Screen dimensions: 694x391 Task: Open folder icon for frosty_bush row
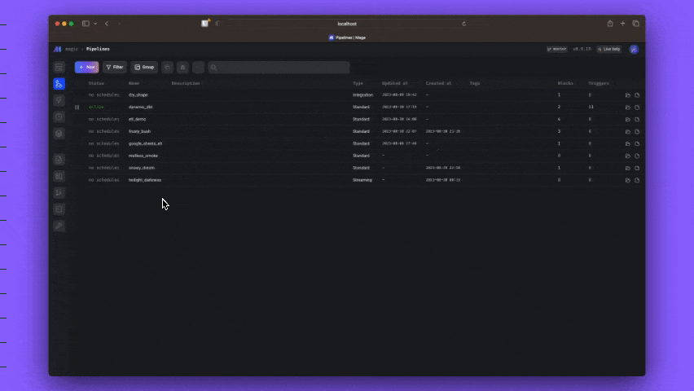(x=627, y=131)
